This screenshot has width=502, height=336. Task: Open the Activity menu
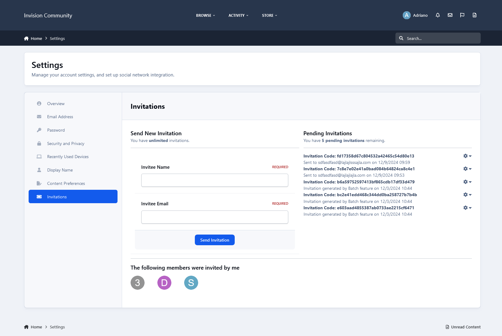click(238, 15)
